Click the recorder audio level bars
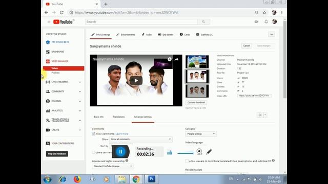Screen dimensions: 328x184 [x=170, y=152]
